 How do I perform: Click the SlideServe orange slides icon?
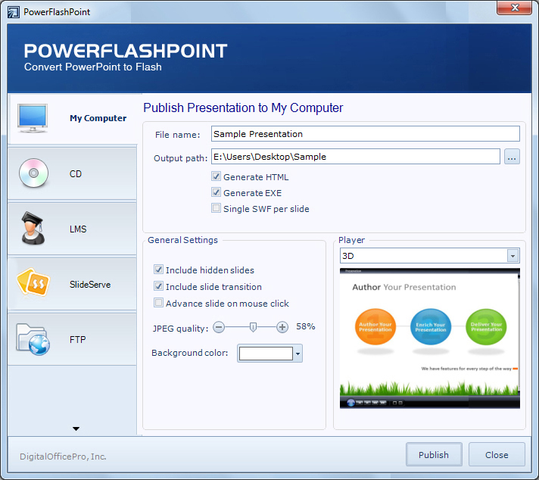point(33,284)
